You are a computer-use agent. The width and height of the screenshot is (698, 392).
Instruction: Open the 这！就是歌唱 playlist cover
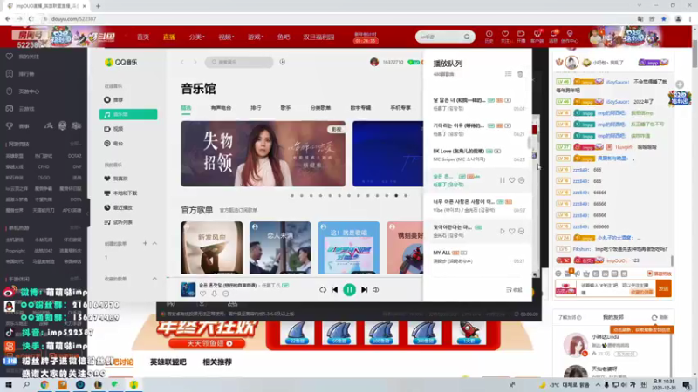(x=348, y=247)
